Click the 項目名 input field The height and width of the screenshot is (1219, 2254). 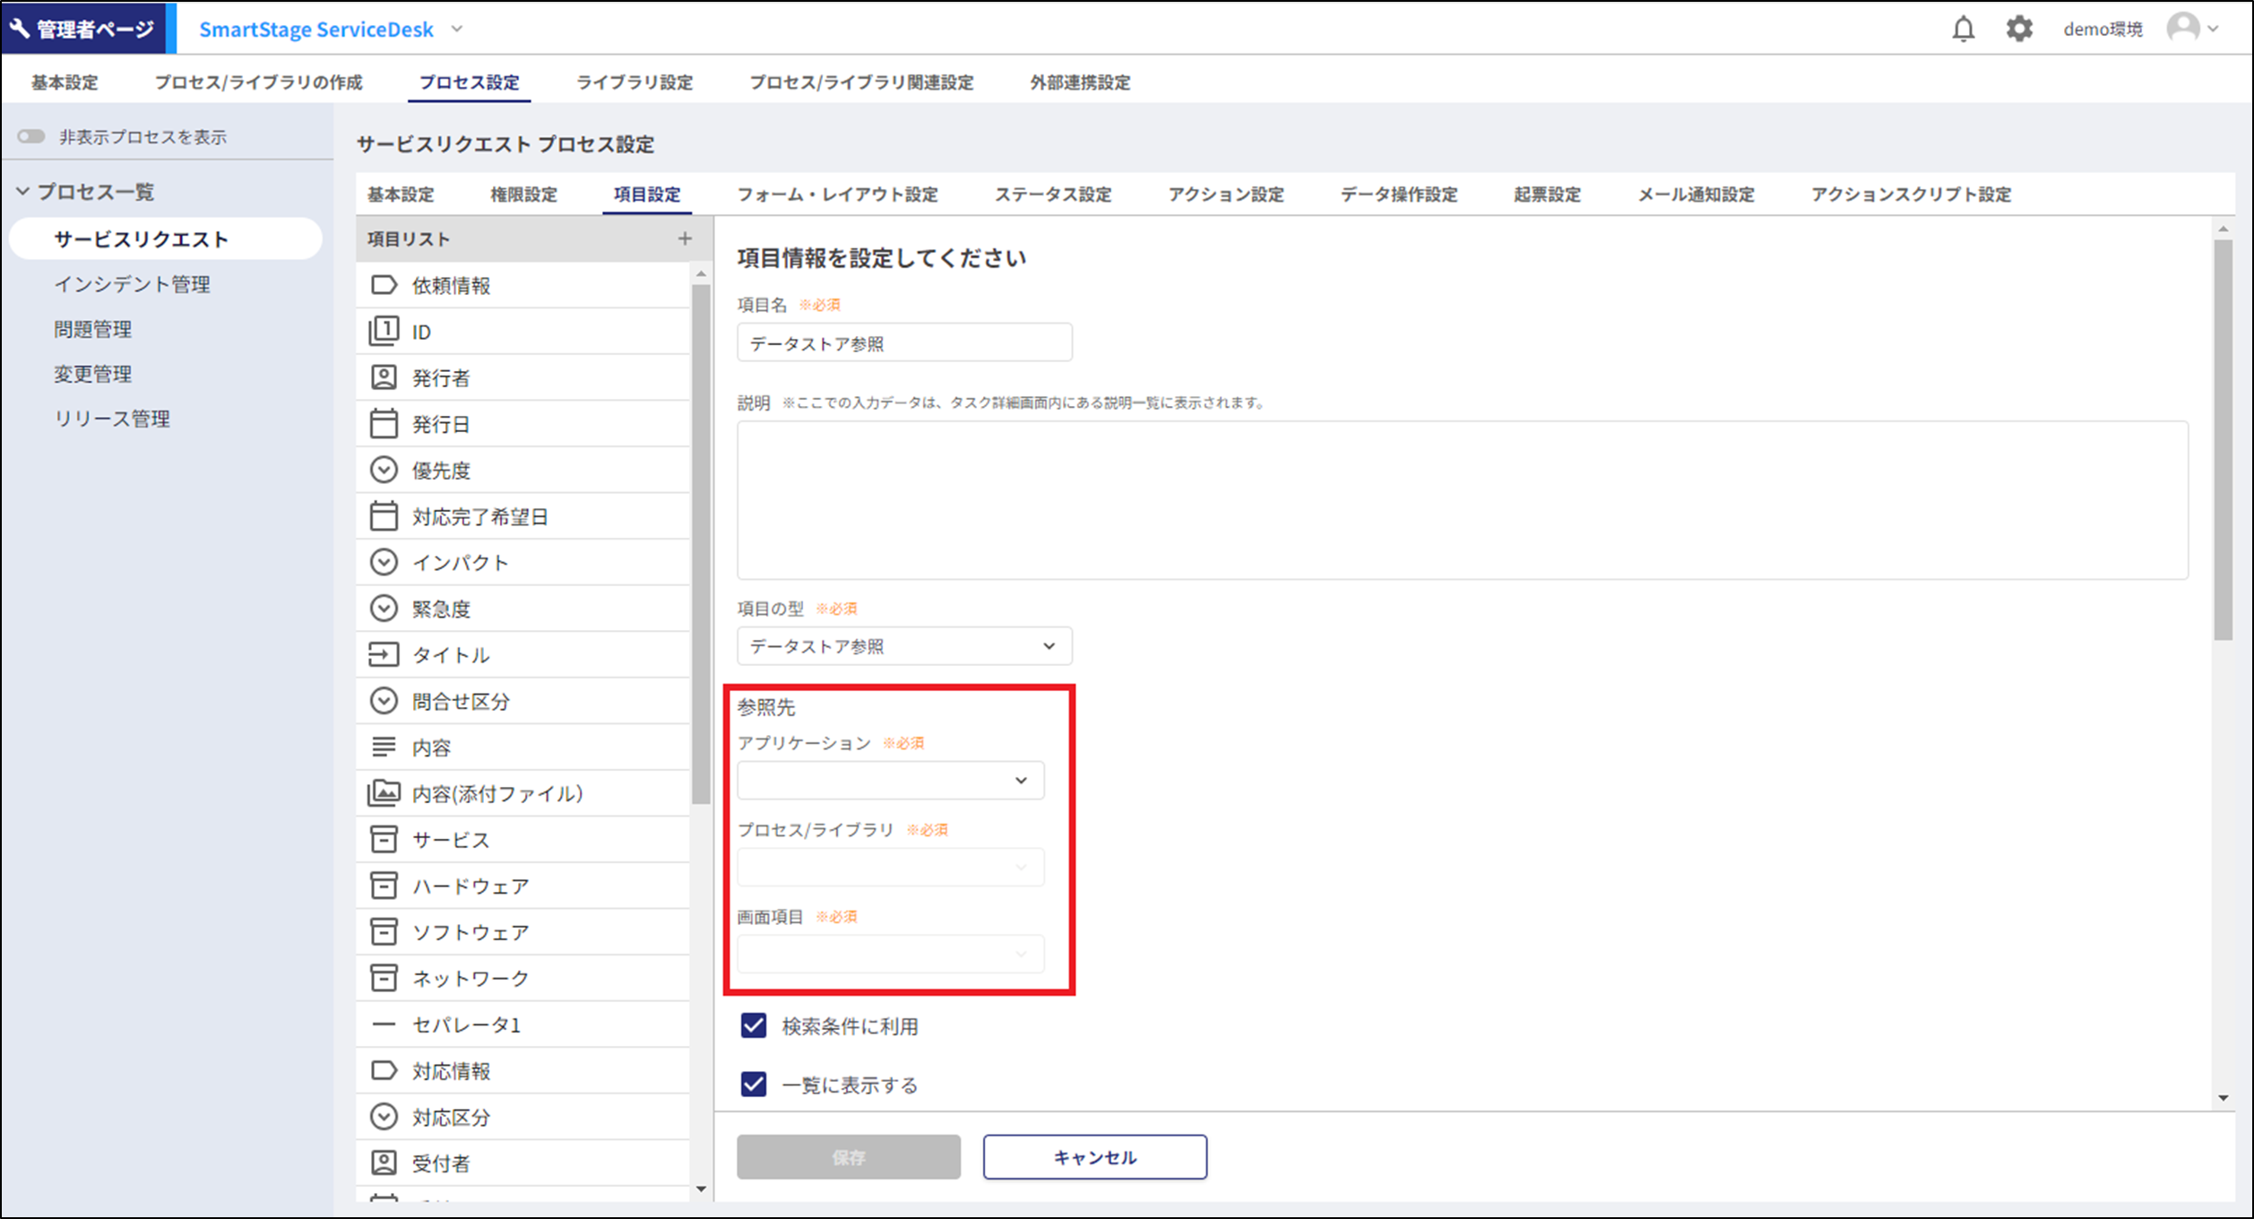point(903,343)
